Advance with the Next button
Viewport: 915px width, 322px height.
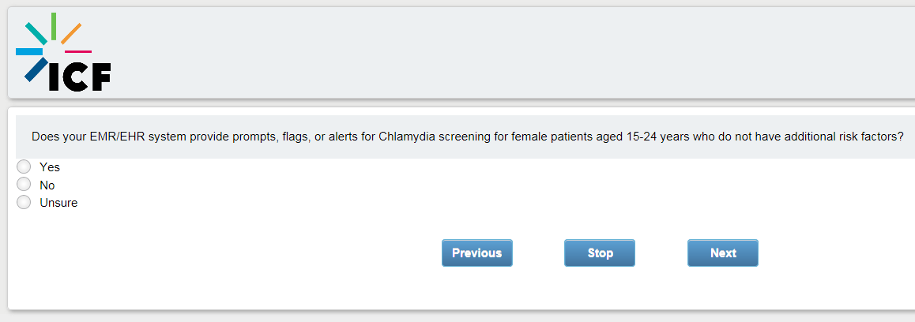(722, 253)
